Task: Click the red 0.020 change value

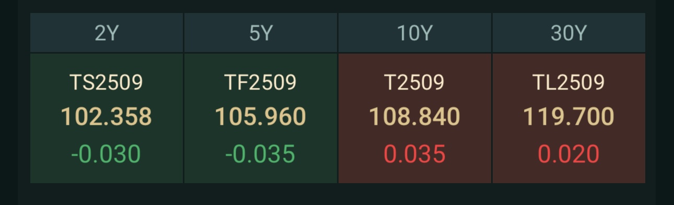Action: tap(569, 154)
